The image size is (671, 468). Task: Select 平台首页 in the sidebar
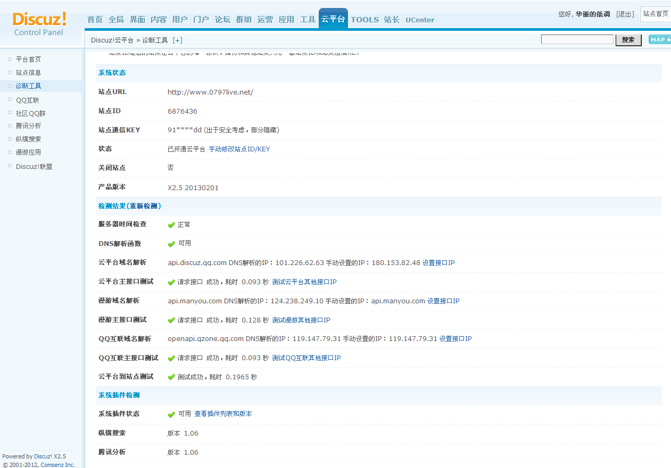click(28, 59)
